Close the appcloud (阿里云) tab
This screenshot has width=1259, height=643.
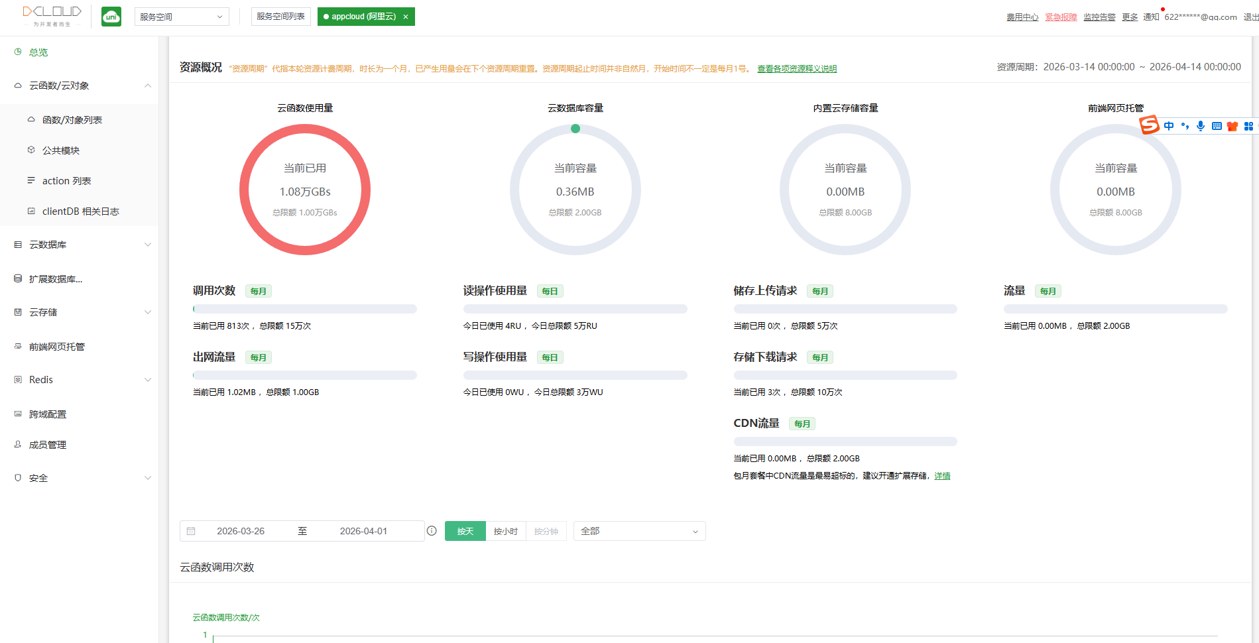pos(406,17)
